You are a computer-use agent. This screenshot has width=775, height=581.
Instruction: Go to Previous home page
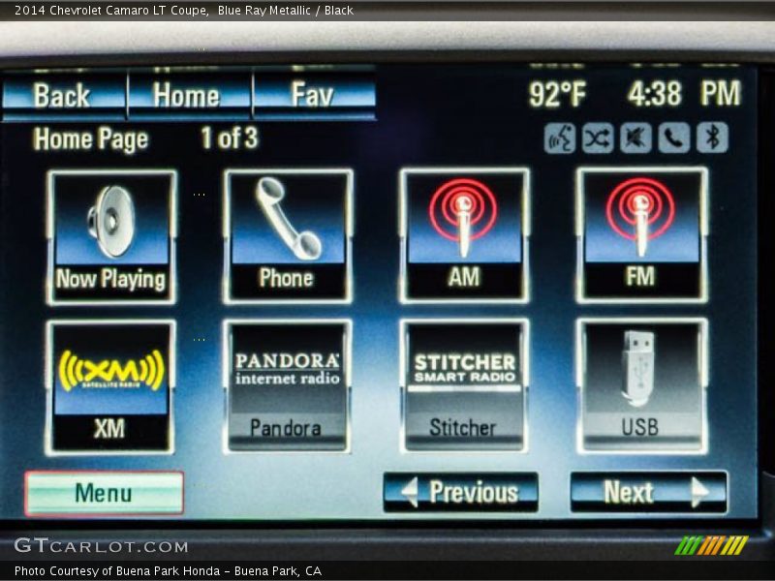tap(460, 493)
